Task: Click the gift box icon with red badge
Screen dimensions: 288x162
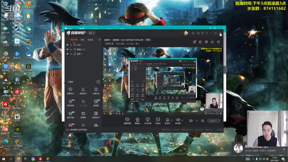Action: pyautogui.click(x=194, y=42)
